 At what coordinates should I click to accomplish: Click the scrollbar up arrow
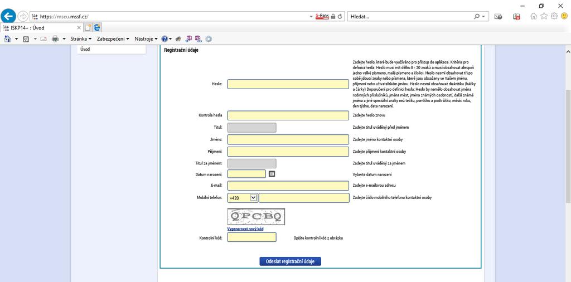(568, 52)
